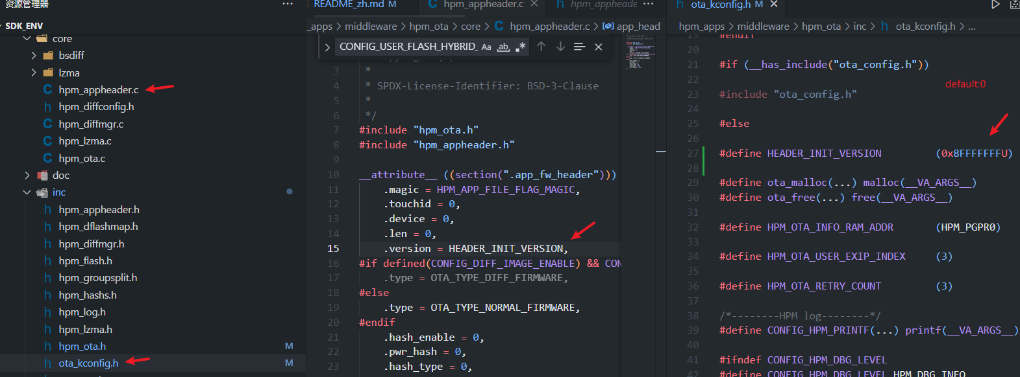Close the hpm_appheader.c tab
The image size is (1020, 377).
(534, 4)
